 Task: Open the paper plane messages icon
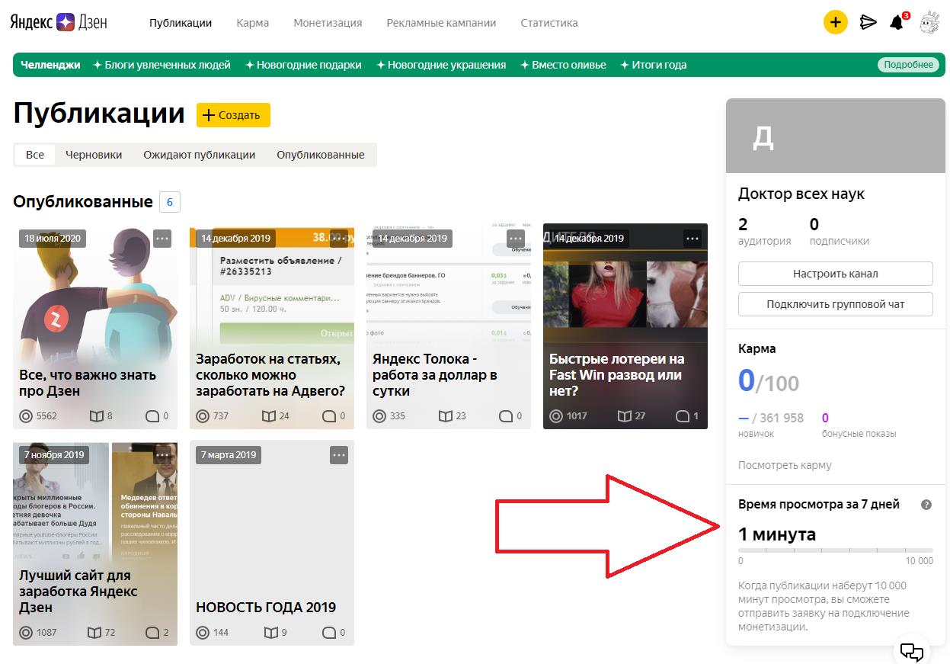pos(868,22)
